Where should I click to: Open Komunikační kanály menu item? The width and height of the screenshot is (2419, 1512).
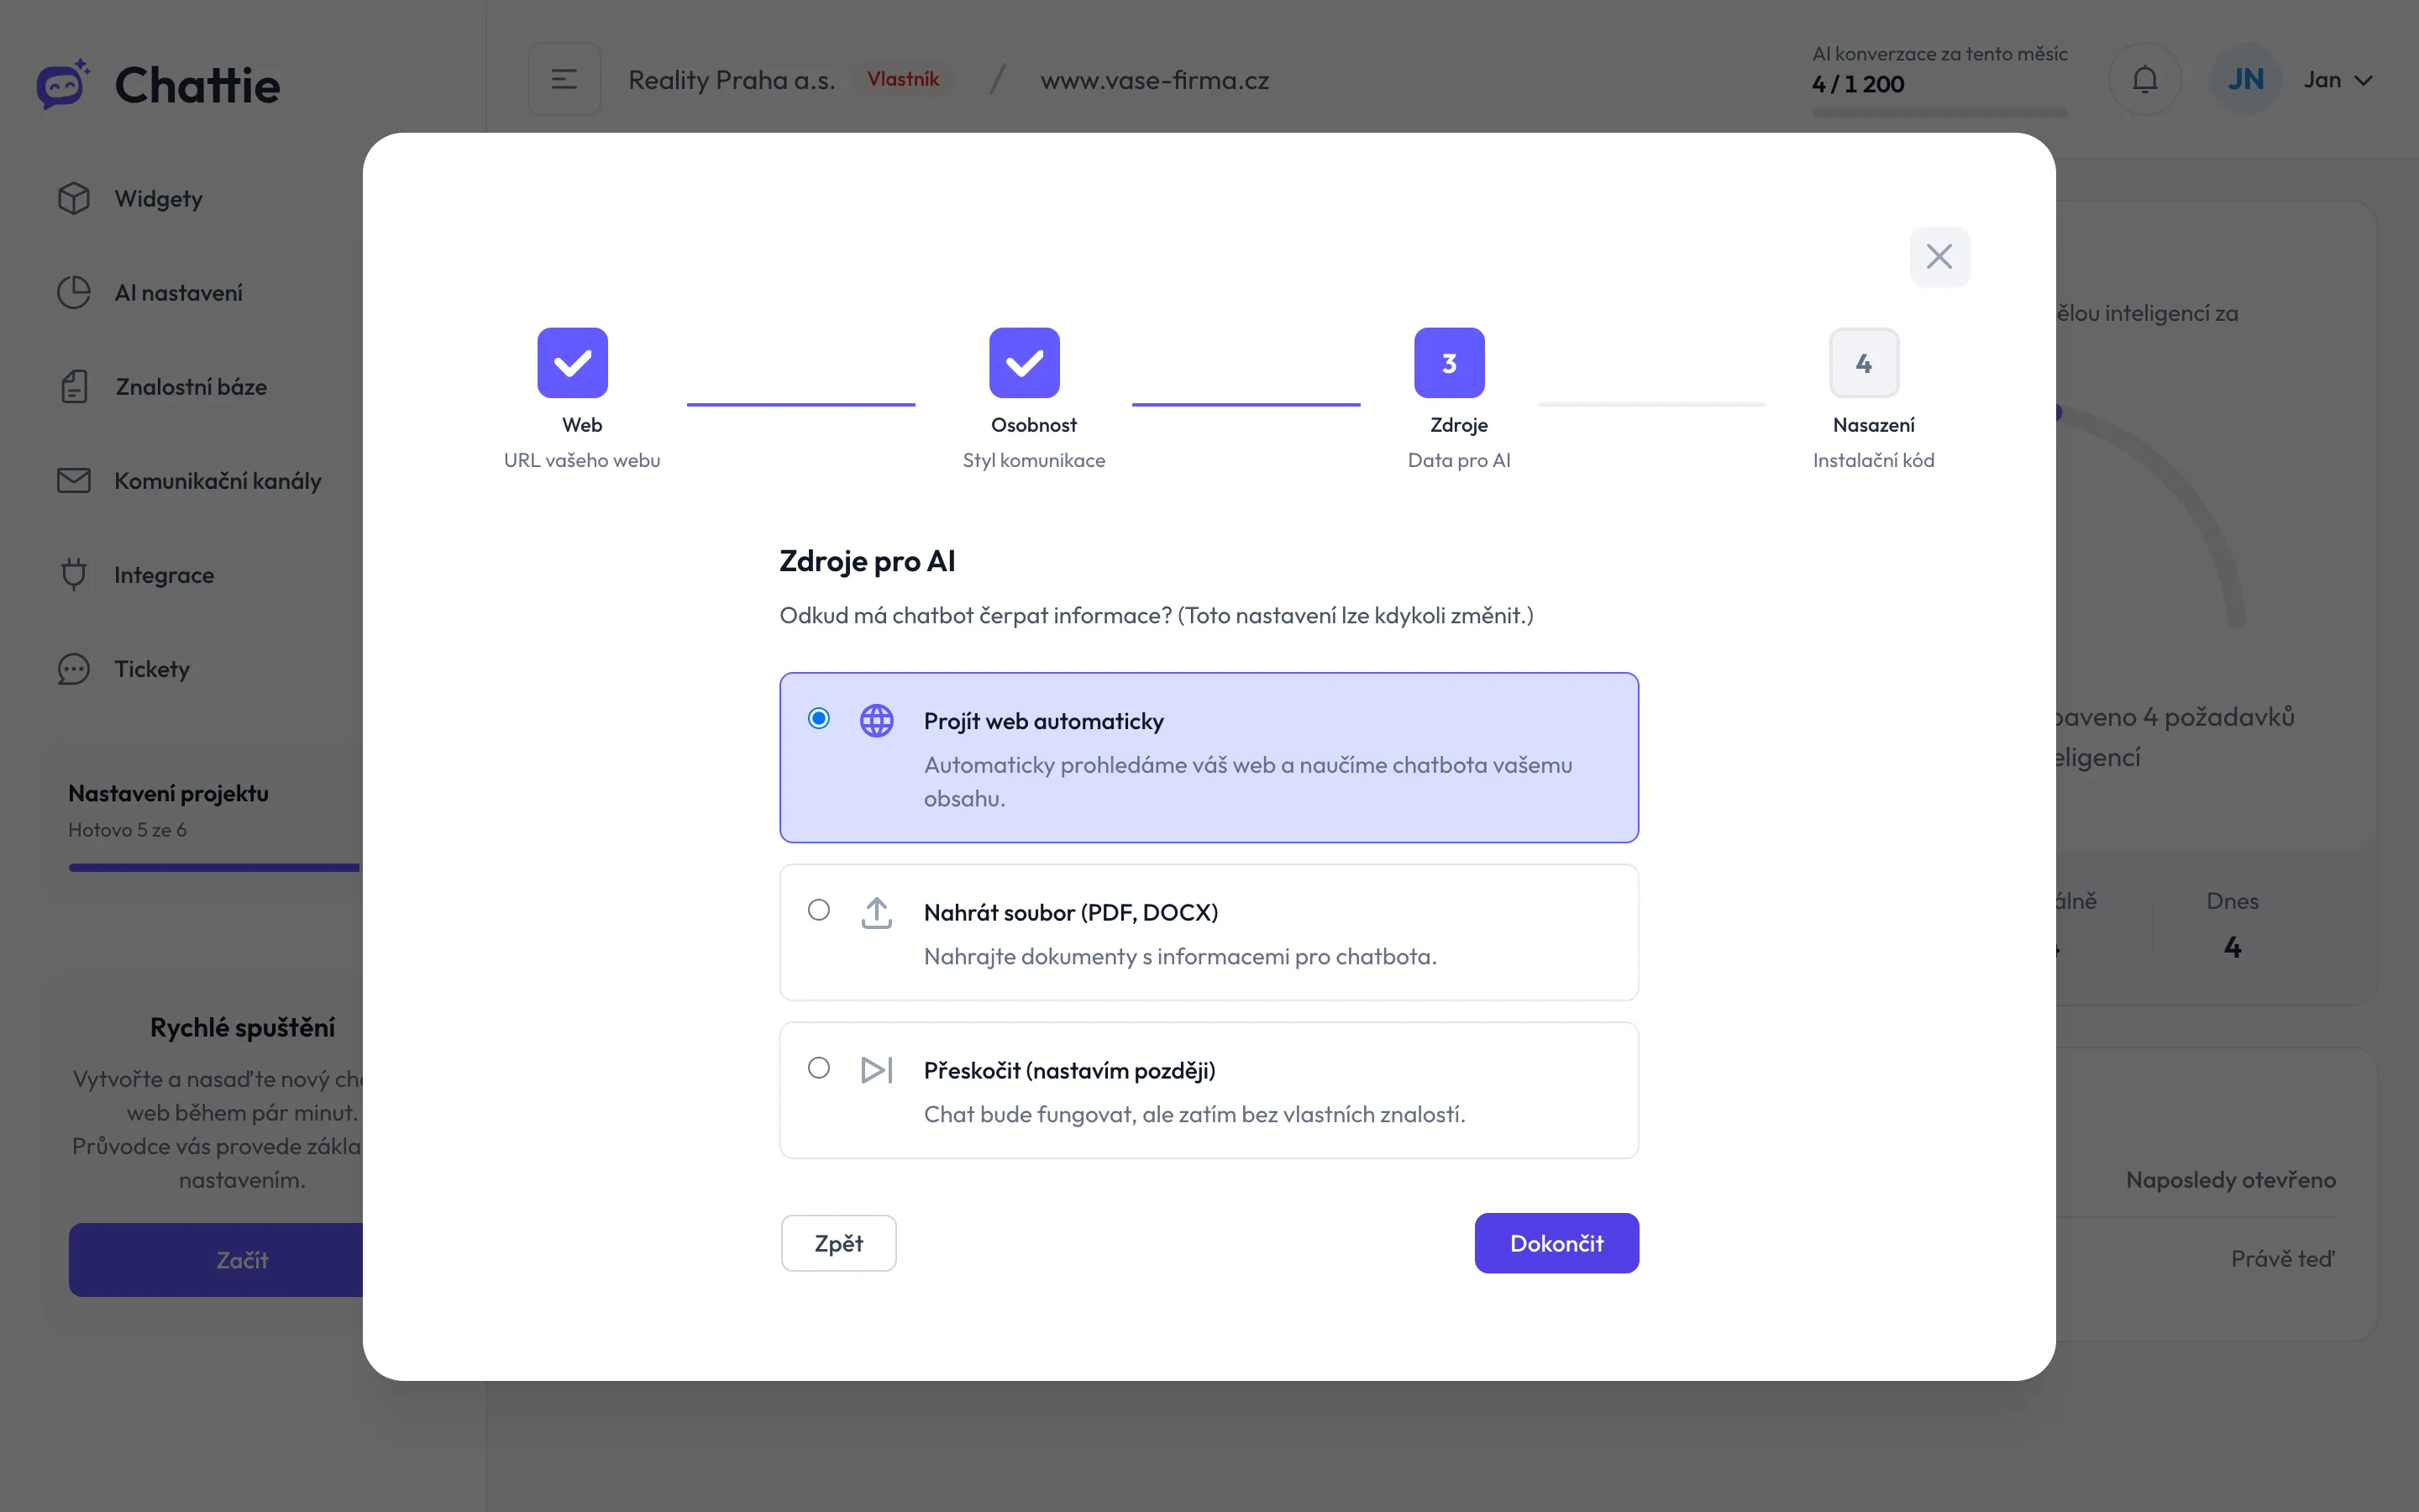218,480
